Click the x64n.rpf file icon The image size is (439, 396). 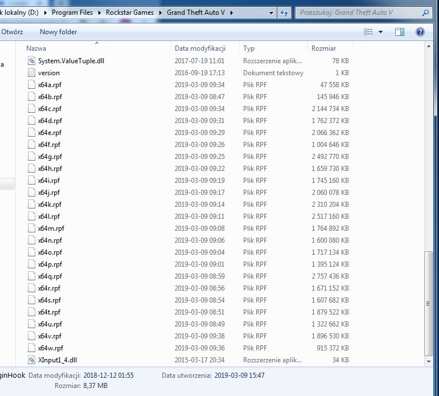coord(32,240)
